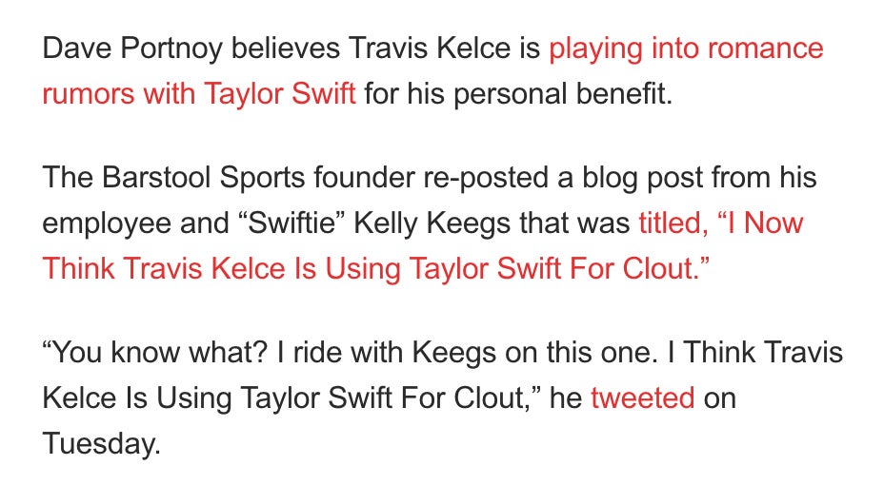The image size is (884, 485).
Task: Click the phrase "You know what?"
Action: pos(151,353)
